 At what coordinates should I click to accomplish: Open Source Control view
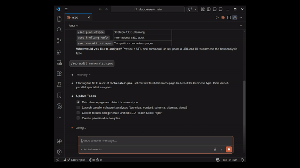point(59,41)
